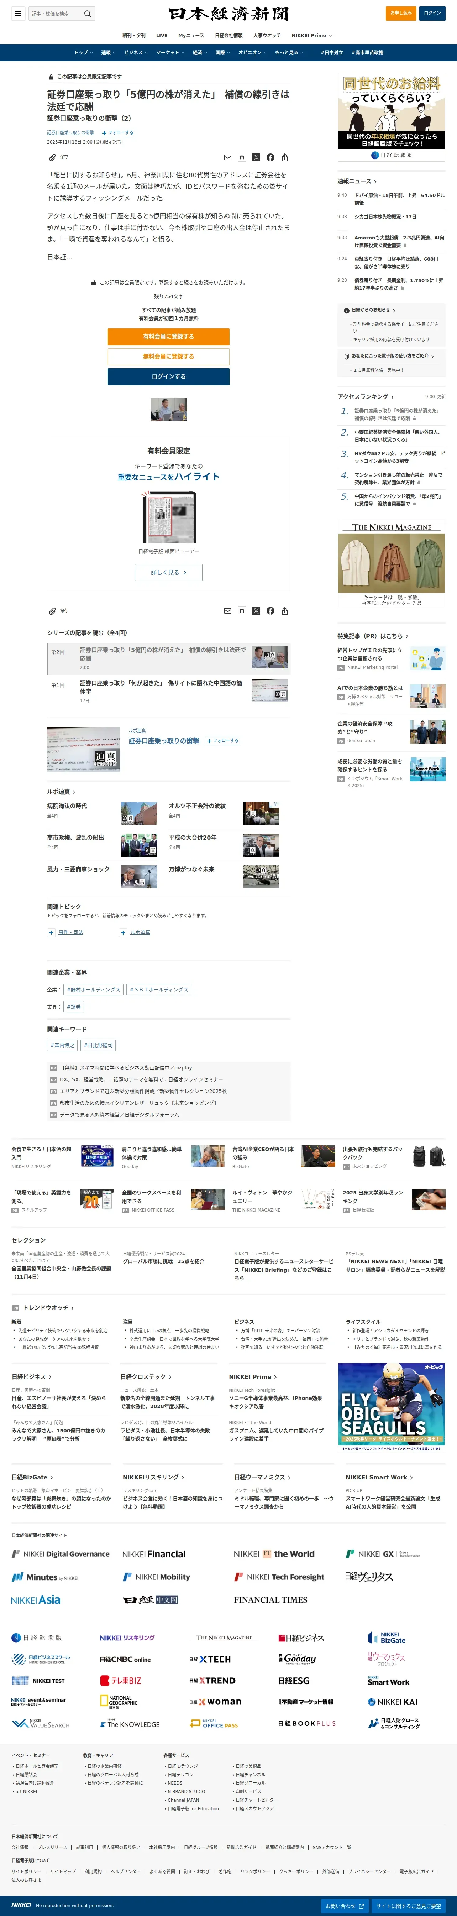Open the 日経CNBC online logo

point(125,1659)
